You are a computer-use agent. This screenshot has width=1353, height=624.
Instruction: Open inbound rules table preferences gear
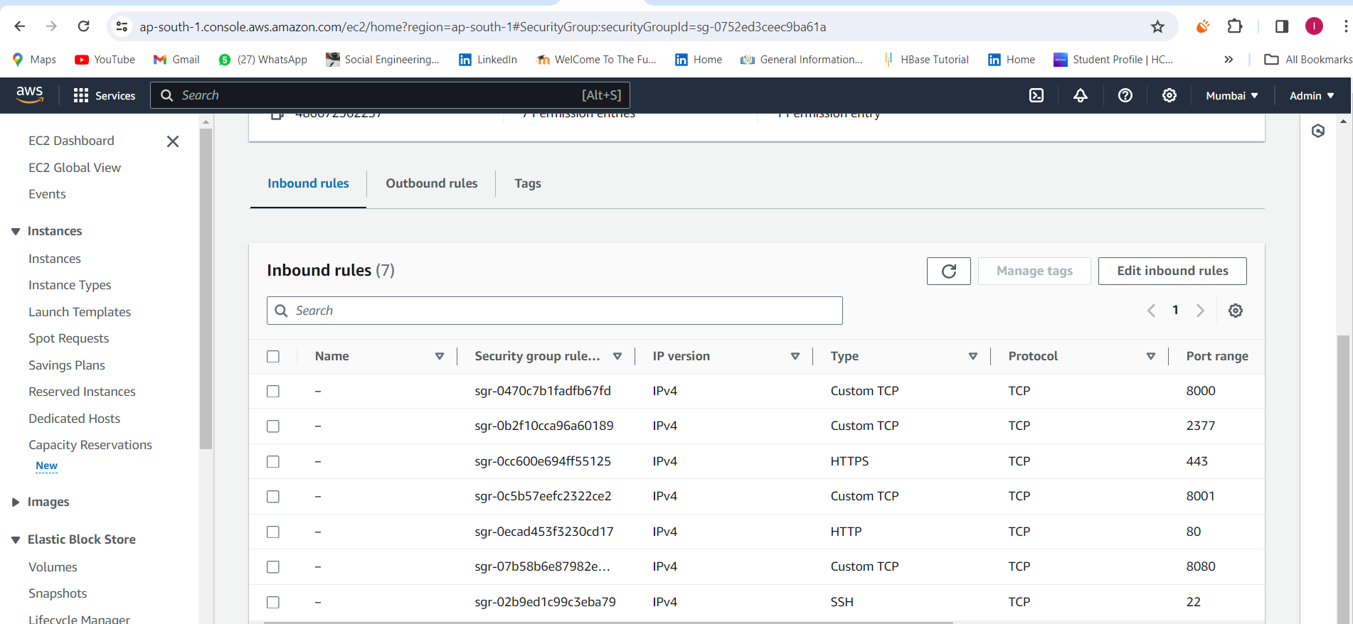point(1236,311)
